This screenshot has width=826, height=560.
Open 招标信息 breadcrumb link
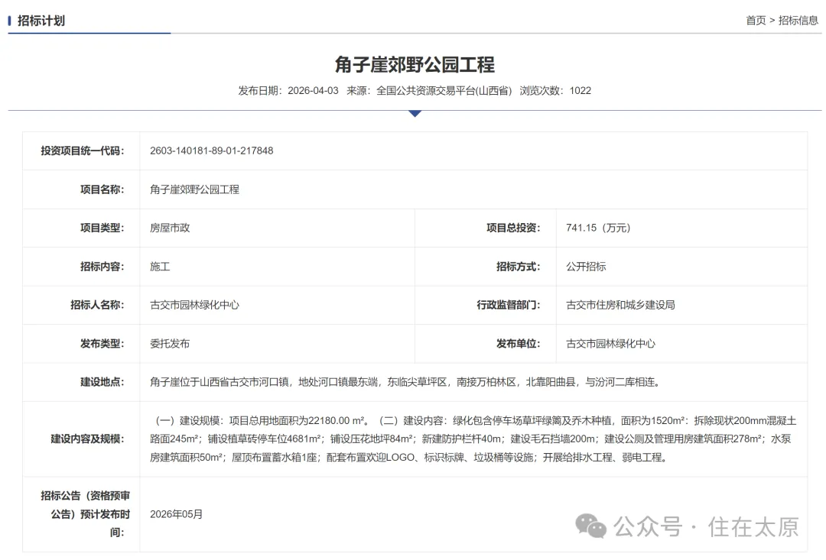pos(798,21)
